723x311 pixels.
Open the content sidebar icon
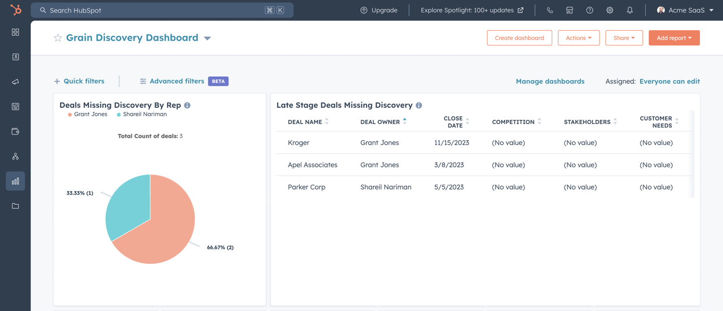click(x=16, y=106)
